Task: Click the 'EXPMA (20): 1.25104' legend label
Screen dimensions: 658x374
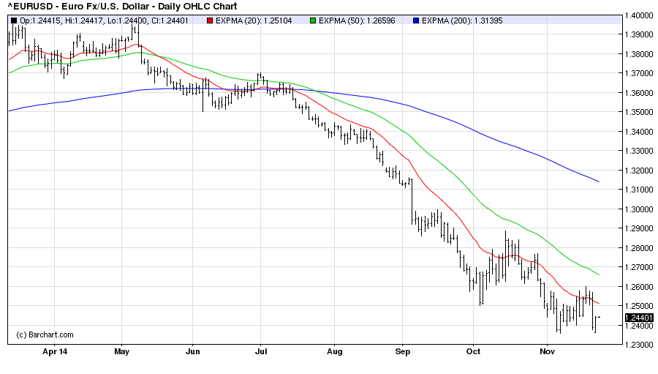Action: [254, 20]
